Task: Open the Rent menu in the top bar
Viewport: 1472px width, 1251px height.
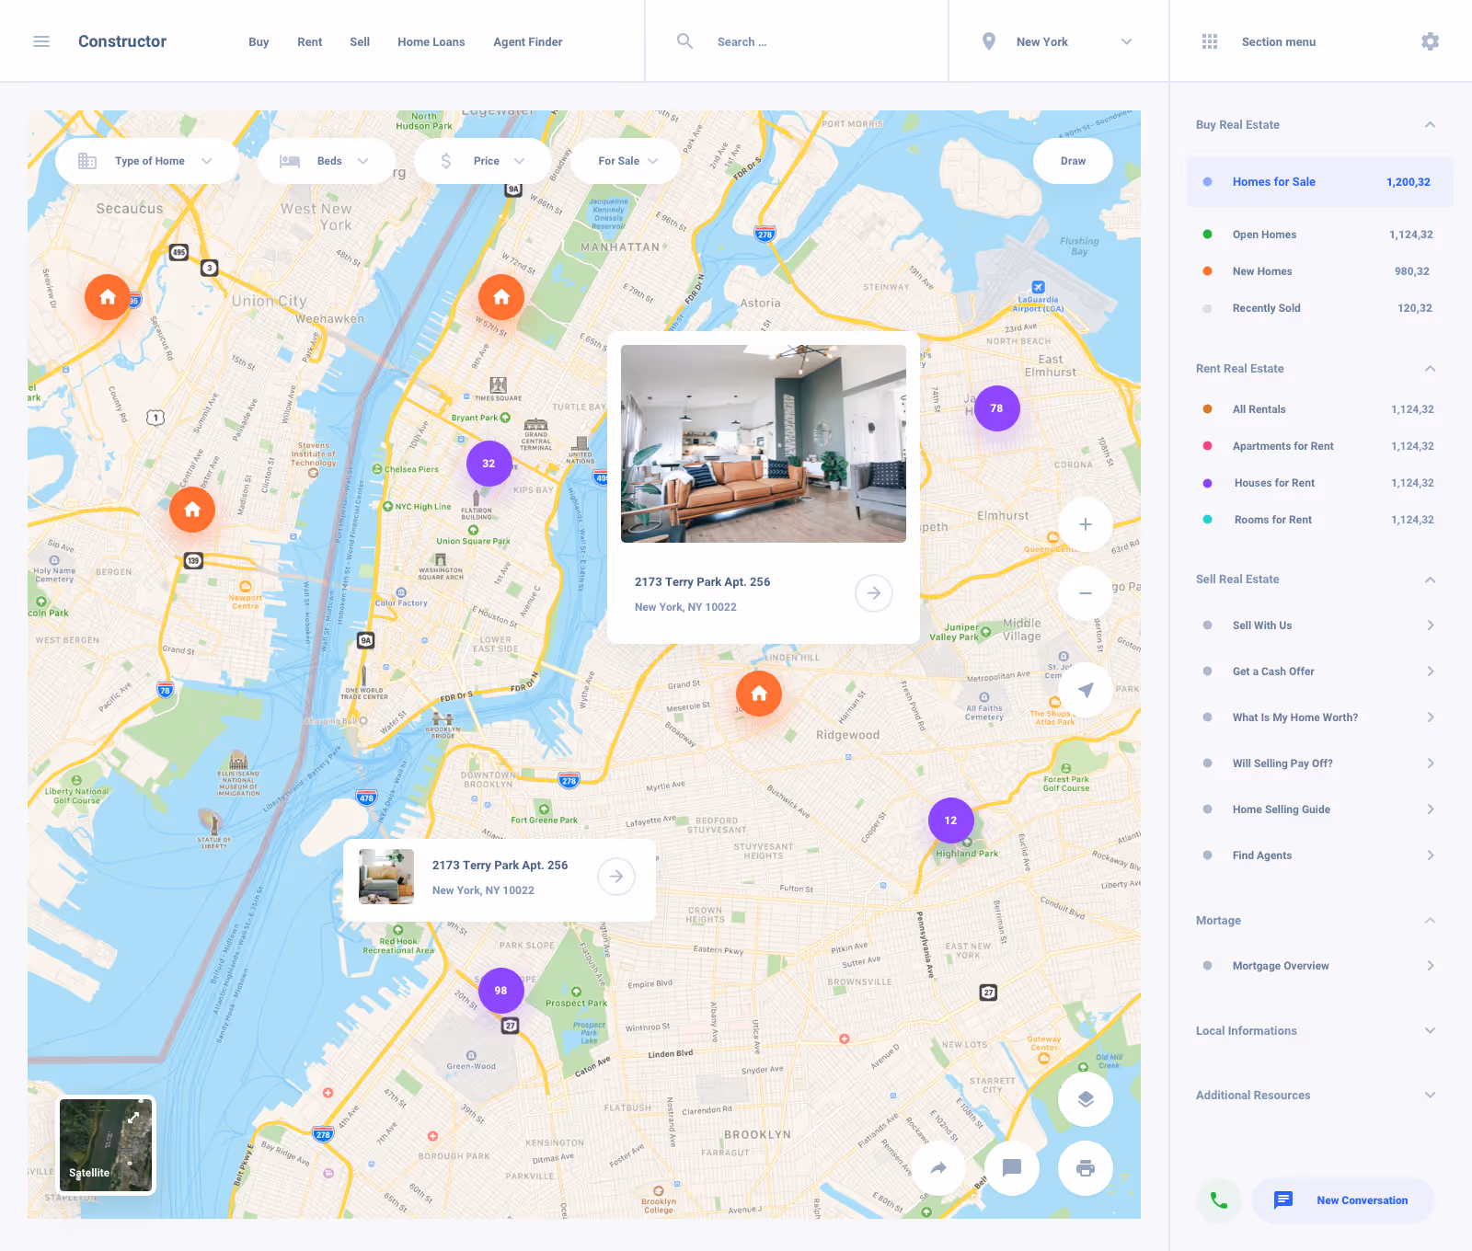Action: (x=309, y=41)
